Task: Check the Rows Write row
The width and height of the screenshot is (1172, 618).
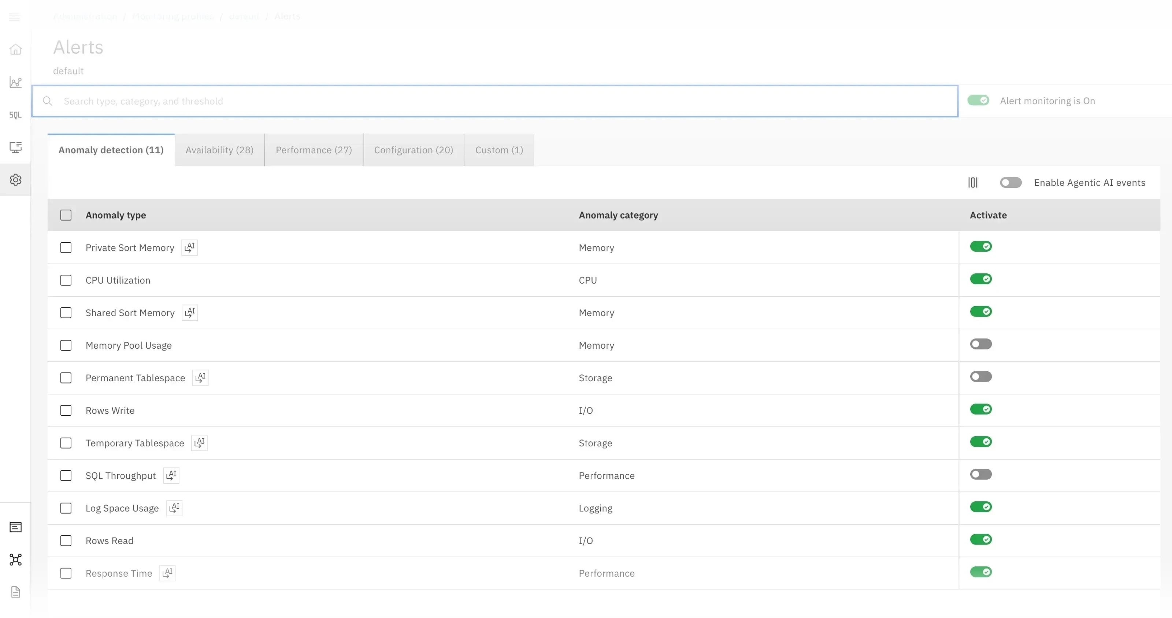Action: (66, 411)
